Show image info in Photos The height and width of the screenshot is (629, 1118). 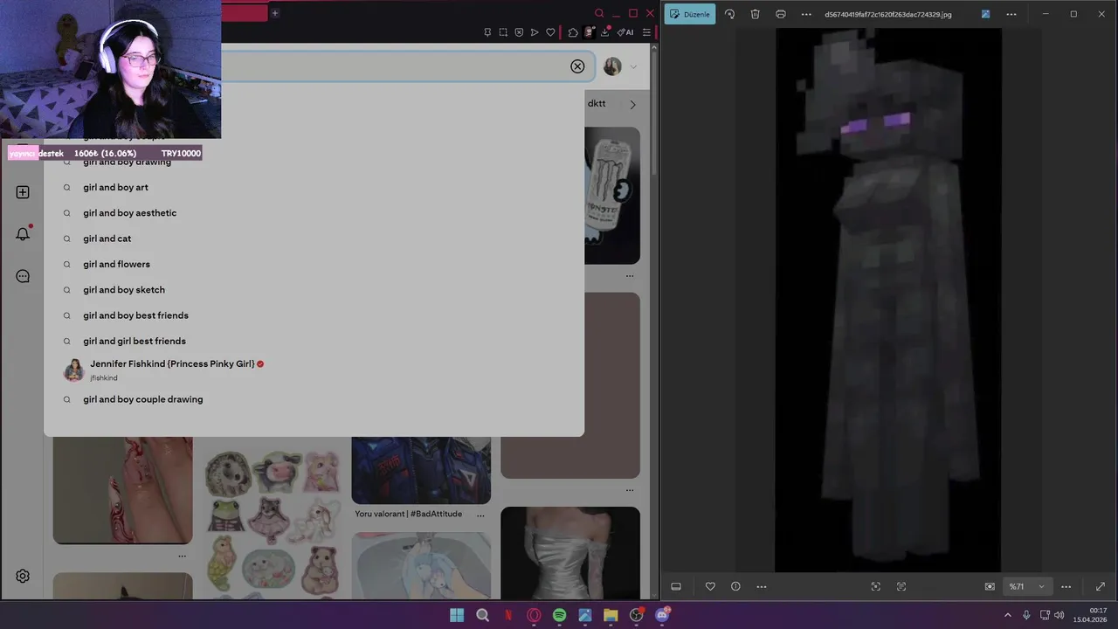pyautogui.click(x=735, y=586)
